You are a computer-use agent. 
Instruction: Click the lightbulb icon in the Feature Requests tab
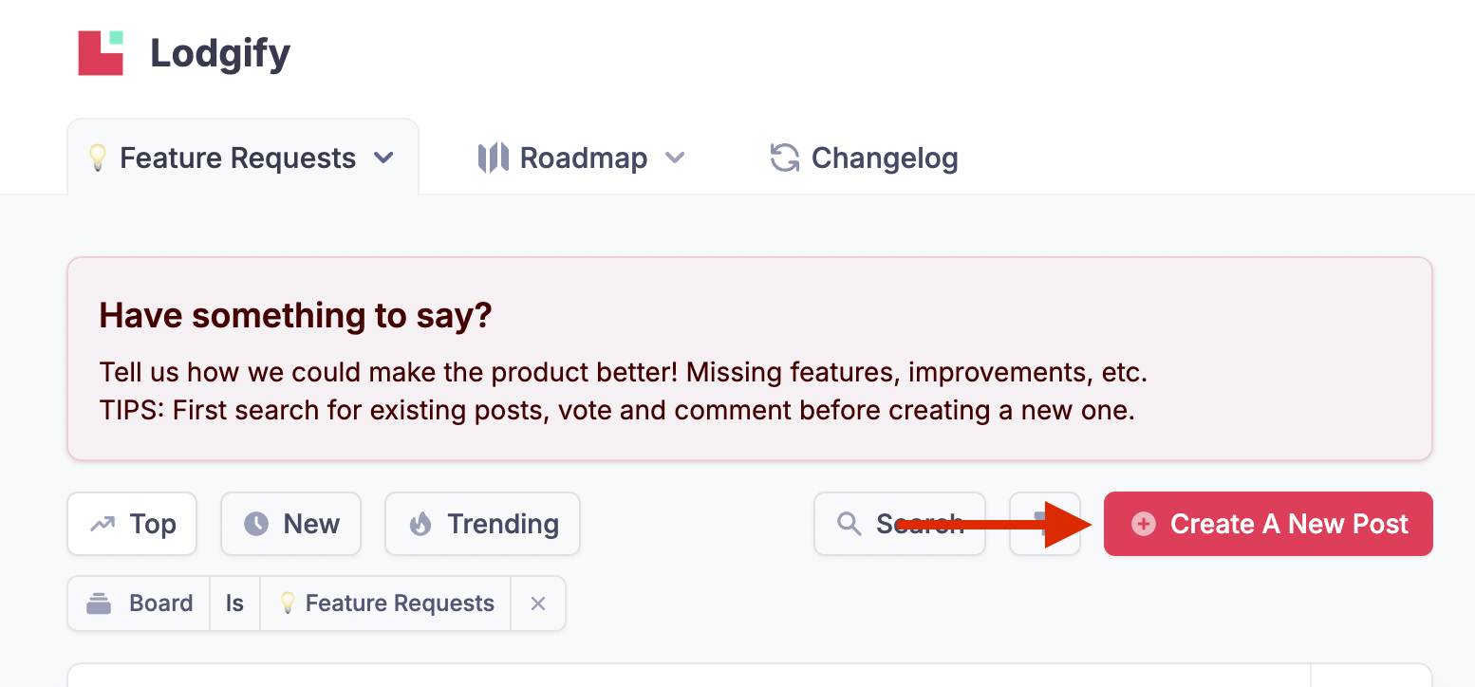click(x=97, y=158)
